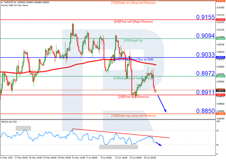
Task: Click the 1/8 Weak sup level label
Action: point(134,116)
